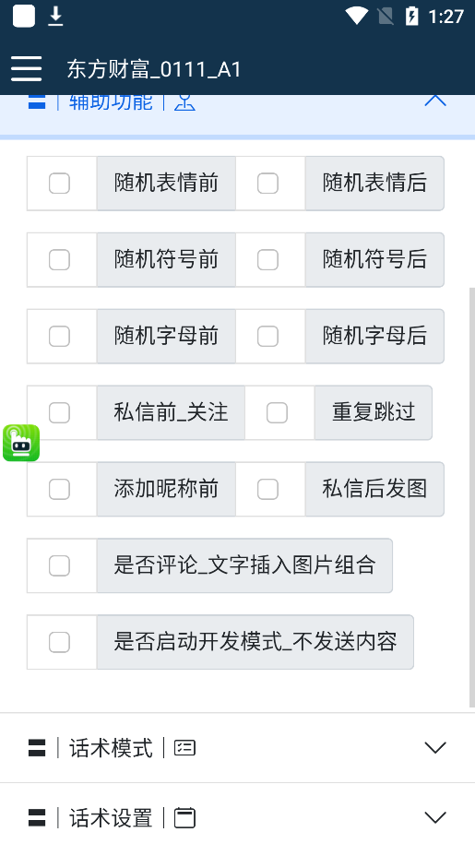This screenshot has width=475, height=844.
Task: Expand the 话术设置 section chevron
Action: [435, 817]
